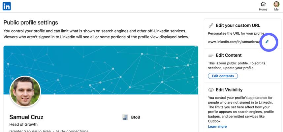Click the lines icon beside Edit Content
Screen dimensions: 283x132
pos(211,55)
